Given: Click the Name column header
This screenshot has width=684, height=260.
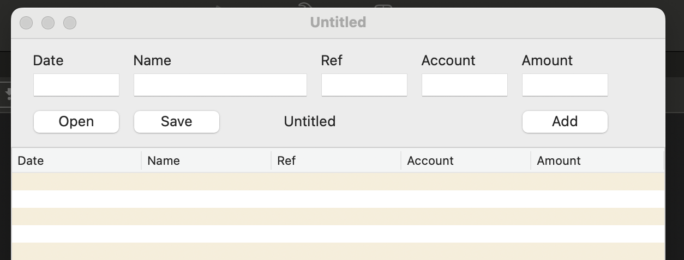Looking at the screenshot, I should (x=206, y=160).
